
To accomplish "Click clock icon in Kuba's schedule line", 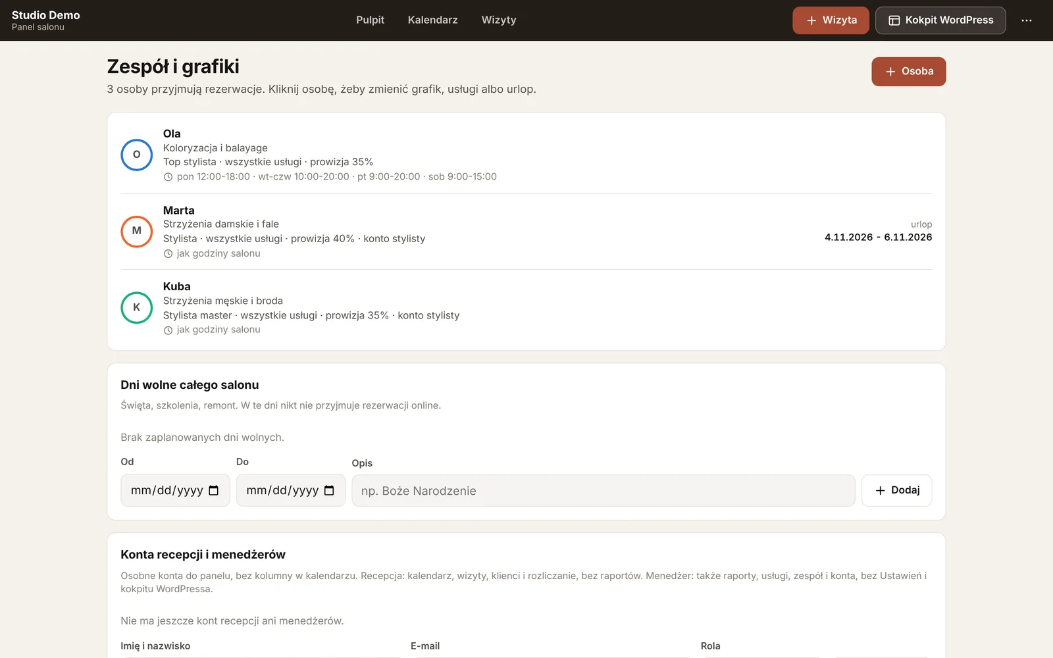I will (x=168, y=330).
